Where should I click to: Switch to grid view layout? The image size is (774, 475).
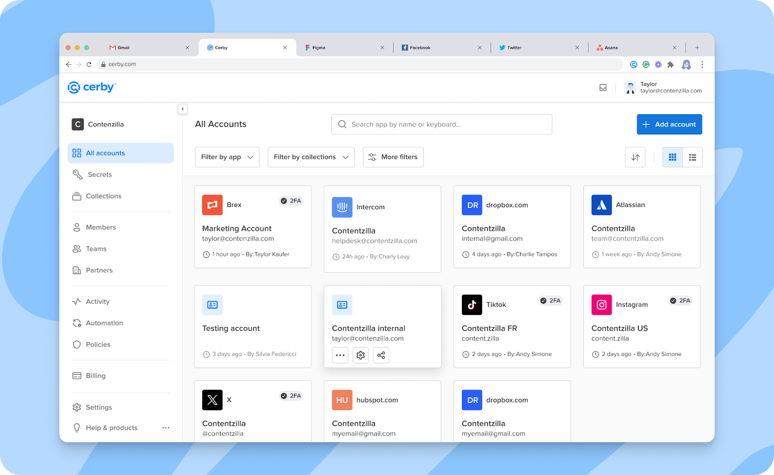tap(672, 157)
